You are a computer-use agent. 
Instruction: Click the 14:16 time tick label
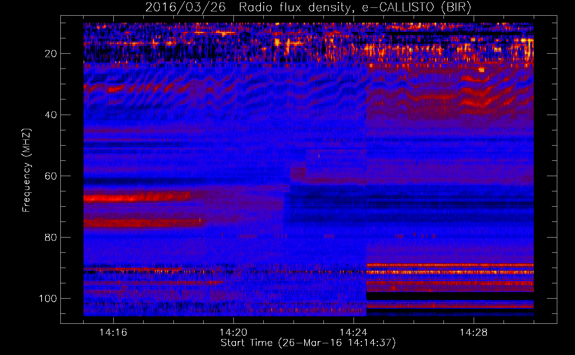pos(113,332)
